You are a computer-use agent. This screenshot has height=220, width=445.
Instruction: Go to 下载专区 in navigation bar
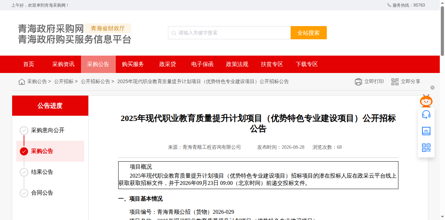point(307,64)
